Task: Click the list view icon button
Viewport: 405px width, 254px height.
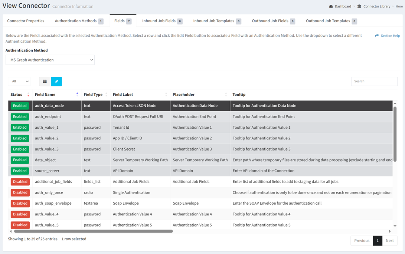Action: tap(45, 81)
